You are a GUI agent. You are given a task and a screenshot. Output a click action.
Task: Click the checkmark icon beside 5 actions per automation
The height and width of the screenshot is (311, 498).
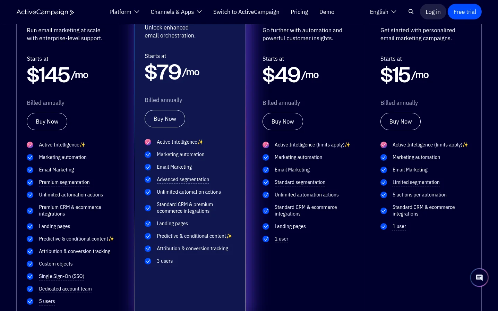coord(384,195)
